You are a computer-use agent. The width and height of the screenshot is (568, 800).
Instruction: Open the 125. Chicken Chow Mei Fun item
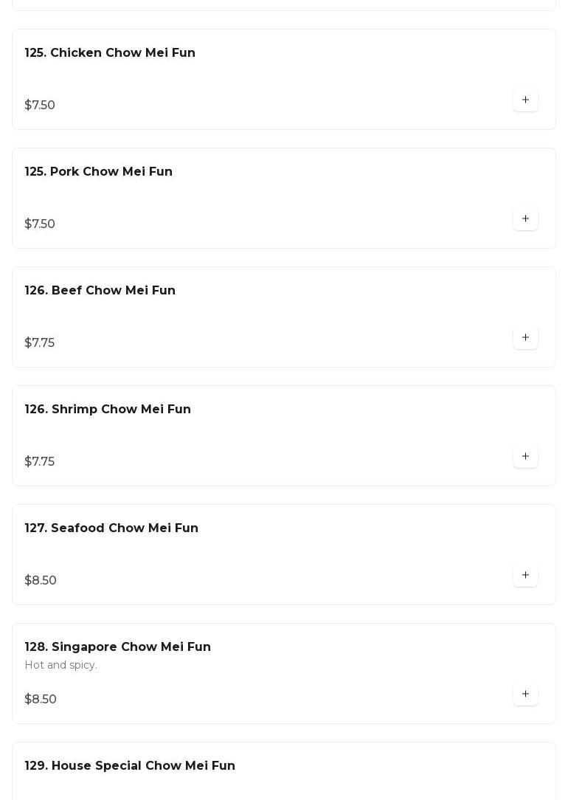point(110,53)
